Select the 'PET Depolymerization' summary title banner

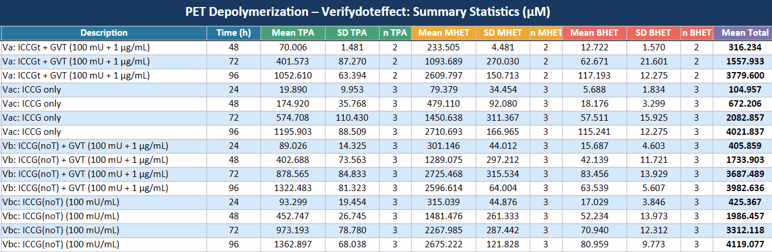coord(386,12)
